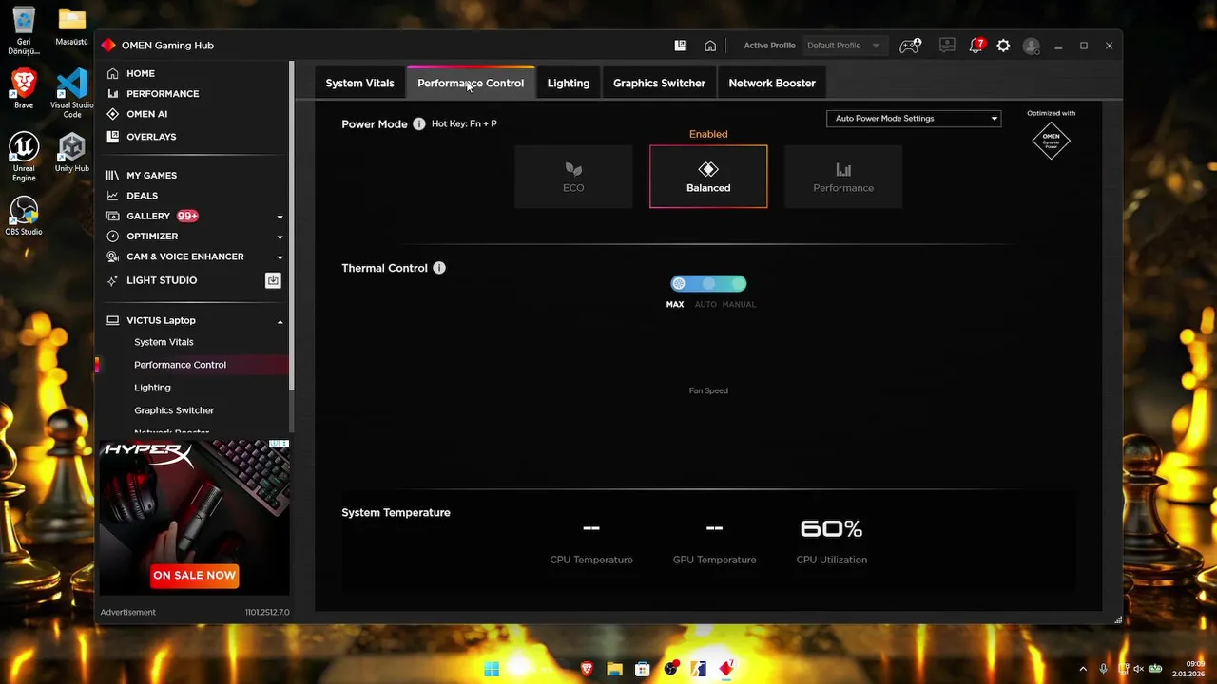This screenshot has height=684, width=1217.
Task: Expand the Gallery sidebar section
Action: pos(280,217)
